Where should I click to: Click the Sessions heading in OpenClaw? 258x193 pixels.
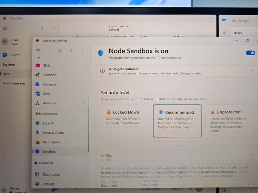9,65
